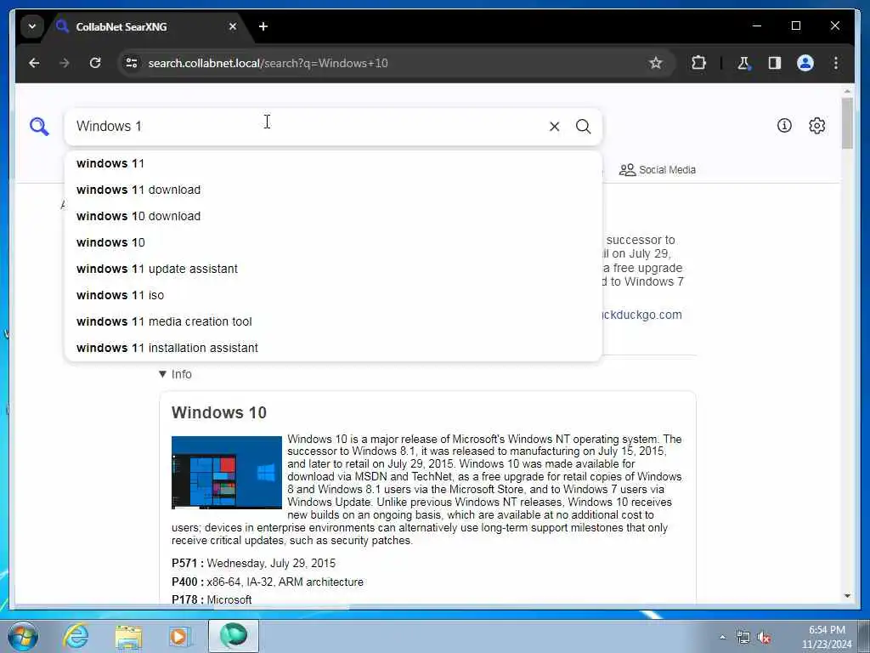Go back with browser back arrow

coord(34,63)
